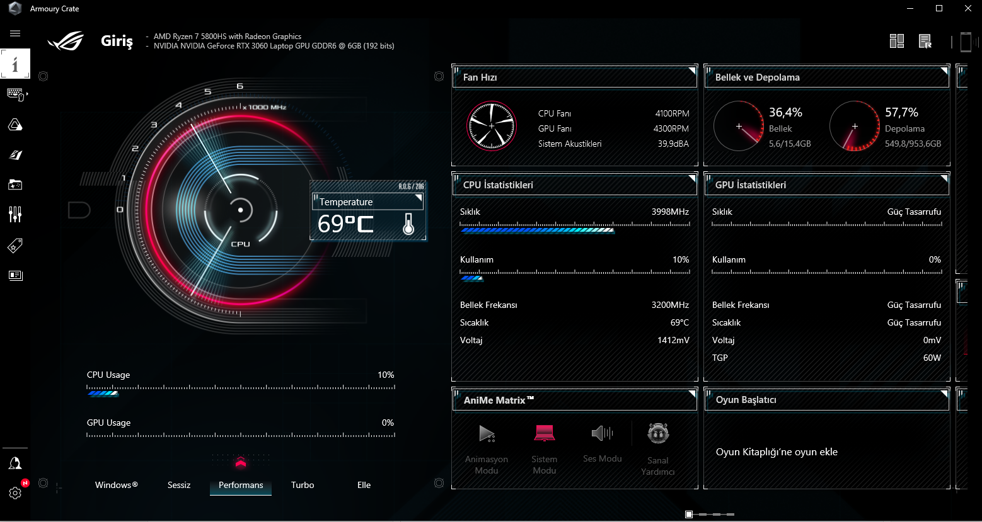Expand the CPU İstatistikleri panel corner arrow
Screen dimensions: 982x522
point(692,178)
